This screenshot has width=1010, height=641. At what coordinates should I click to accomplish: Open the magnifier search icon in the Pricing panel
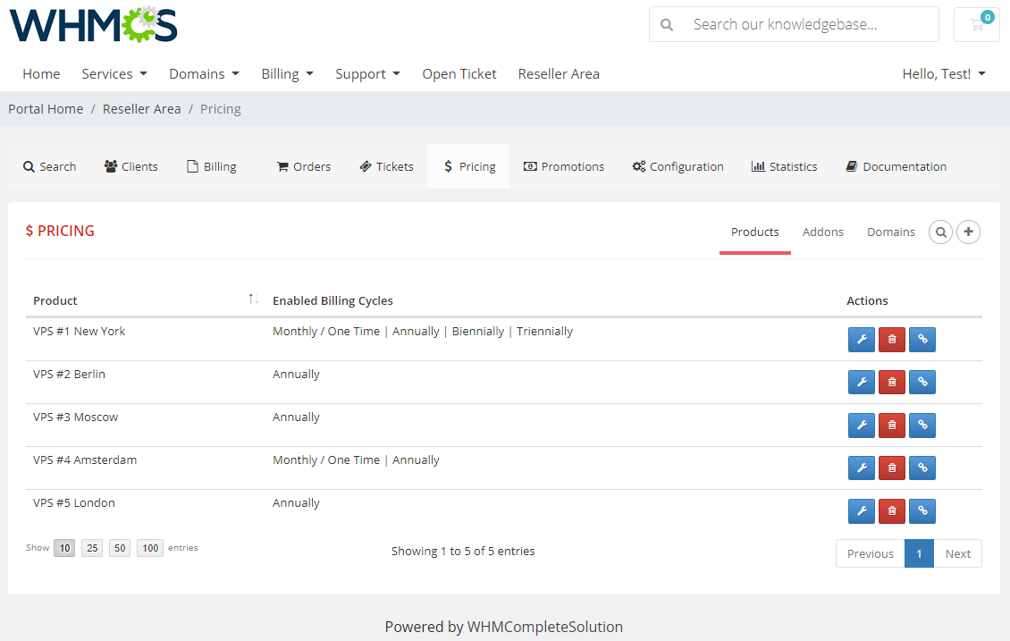[940, 232]
